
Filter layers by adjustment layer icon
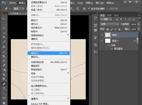121,19
